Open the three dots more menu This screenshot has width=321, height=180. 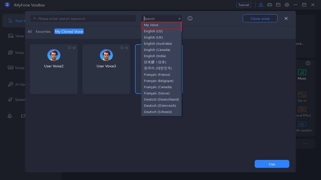[x=305, y=144]
